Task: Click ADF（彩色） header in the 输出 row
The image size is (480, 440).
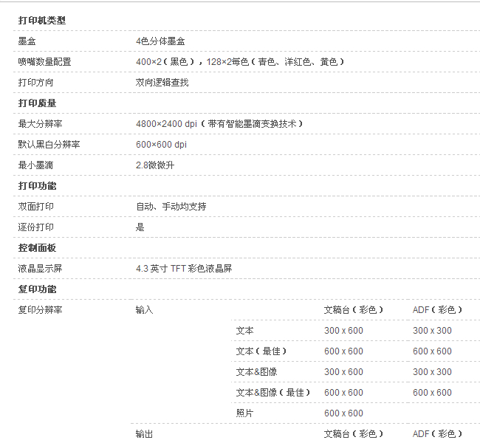Action: tap(438, 434)
